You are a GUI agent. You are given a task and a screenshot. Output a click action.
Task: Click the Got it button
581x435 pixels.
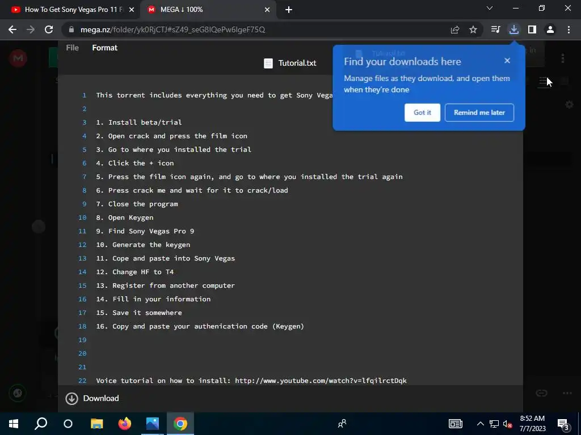pyautogui.click(x=422, y=113)
